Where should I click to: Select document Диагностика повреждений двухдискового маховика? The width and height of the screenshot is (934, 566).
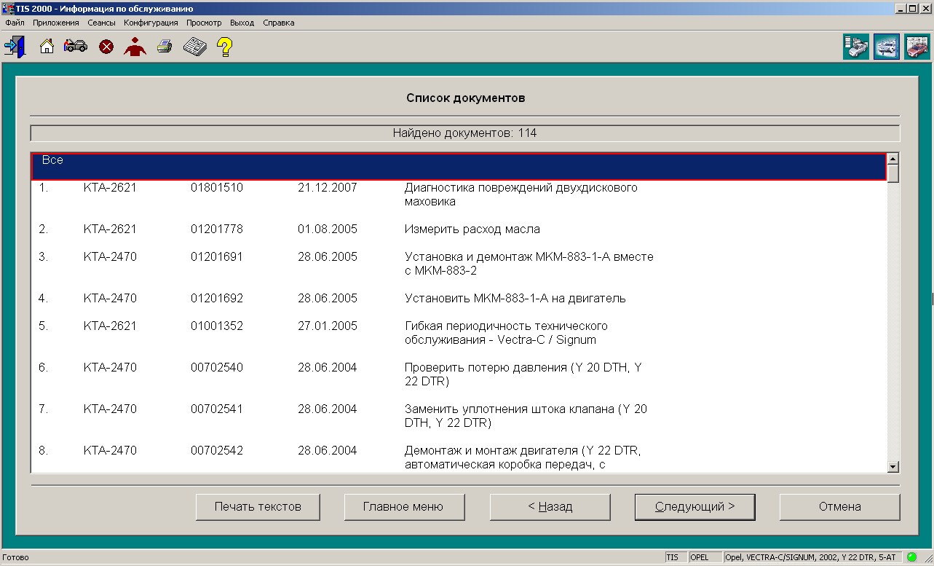pos(521,194)
